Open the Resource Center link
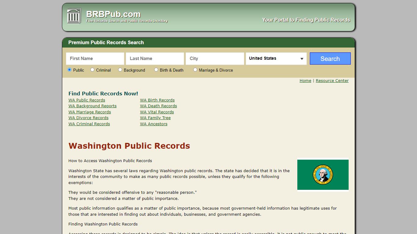417x234 pixels. [x=332, y=81]
